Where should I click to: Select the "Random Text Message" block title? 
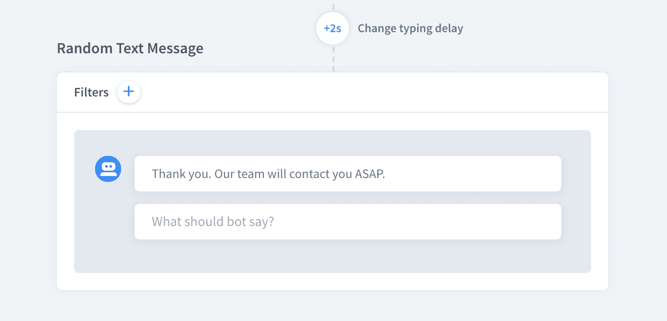(130, 48)
